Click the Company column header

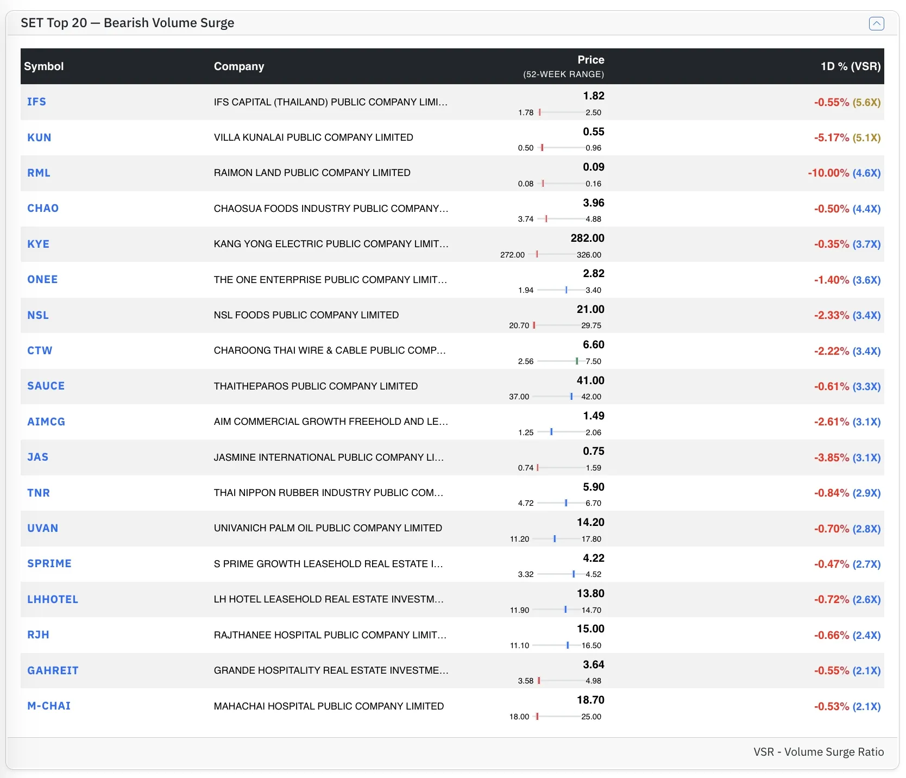(x=239, y=66)
